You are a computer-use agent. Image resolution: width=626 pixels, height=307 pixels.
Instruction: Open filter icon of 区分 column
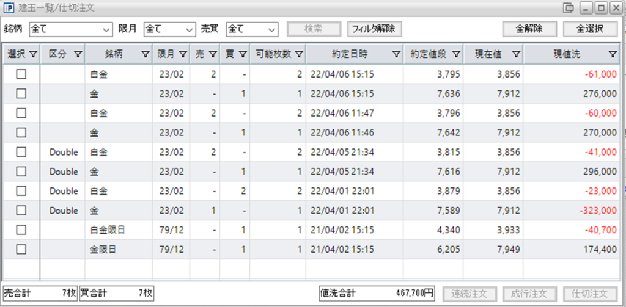[78, 54]
